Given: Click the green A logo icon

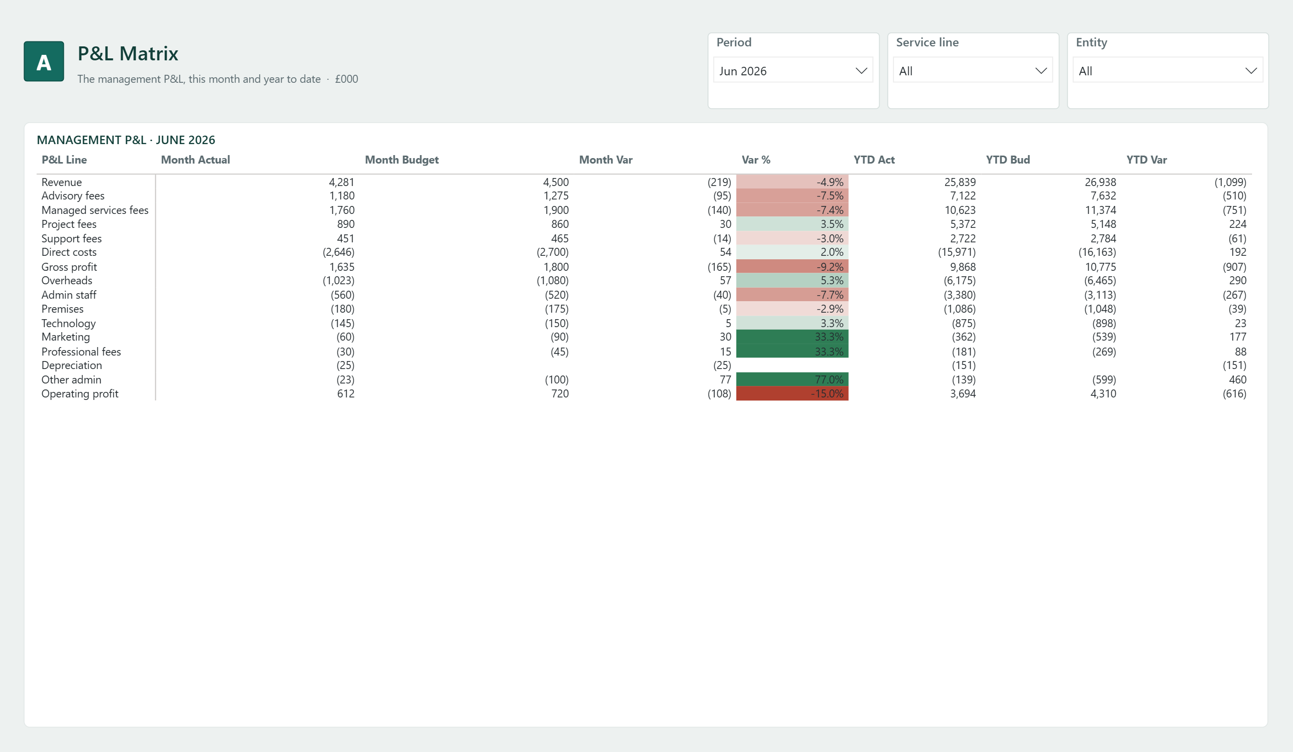Looking at the screenshot, I should coord(43,61).
